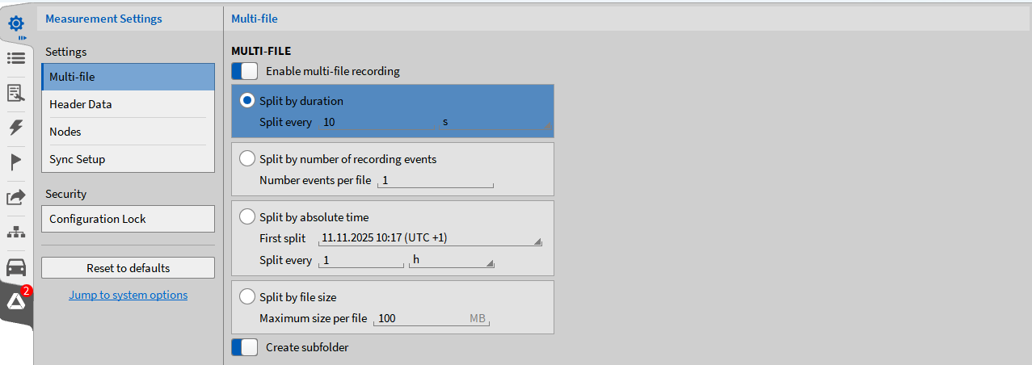Screen dimensions: 1032x365
Task: Open notifications icon with red badge
Action: point(17,302)
